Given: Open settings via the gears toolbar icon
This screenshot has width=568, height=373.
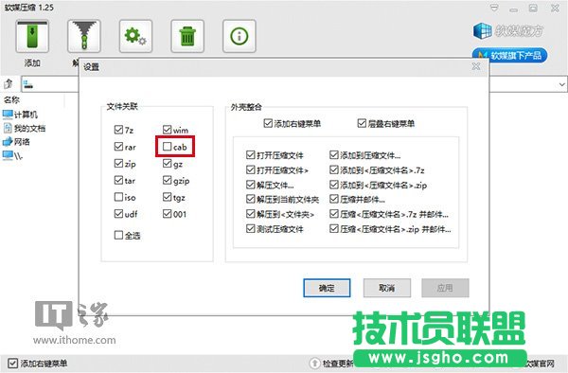Looking at the screenshot, I should point(135,36).
